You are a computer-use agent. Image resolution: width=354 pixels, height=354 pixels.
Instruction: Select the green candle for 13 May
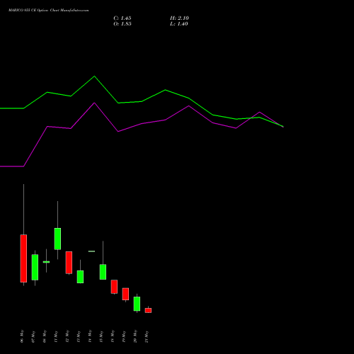click(80, 277)
